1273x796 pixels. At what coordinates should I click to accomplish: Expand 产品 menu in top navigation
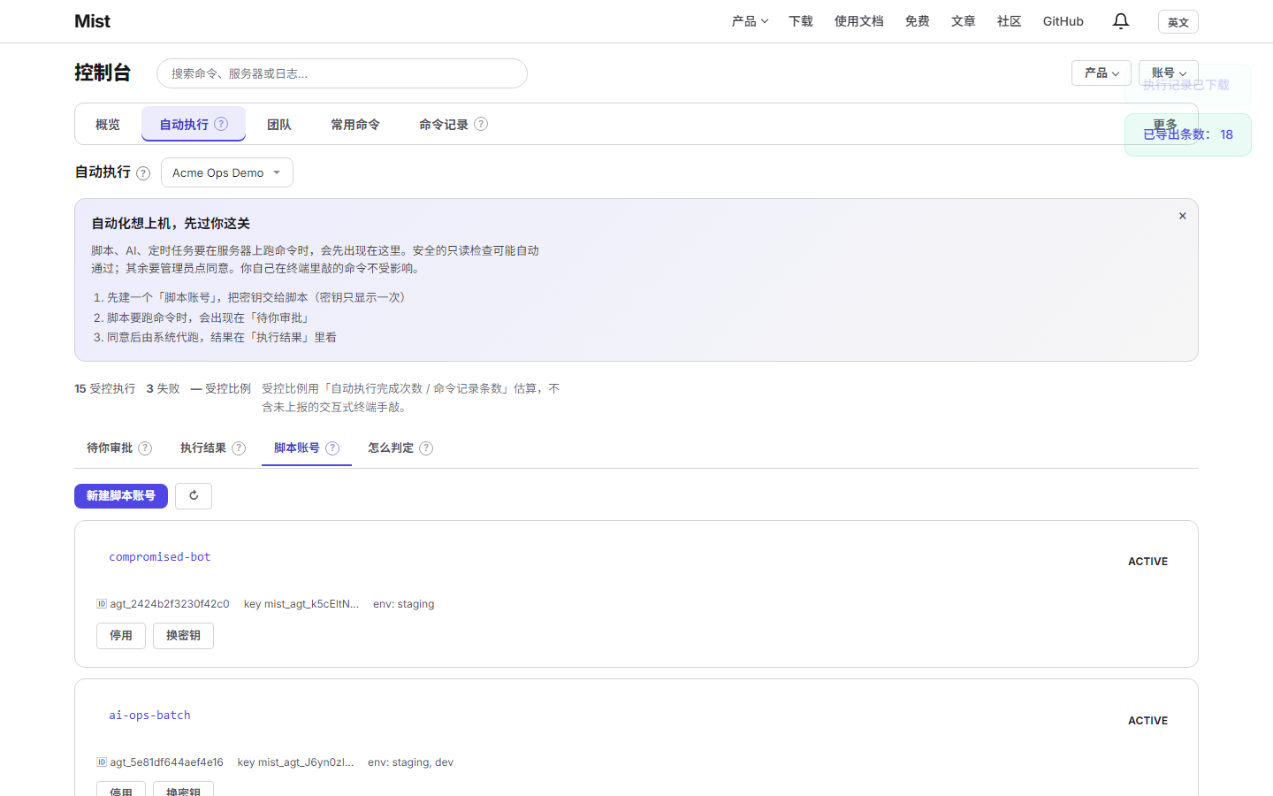click(750, 21)
